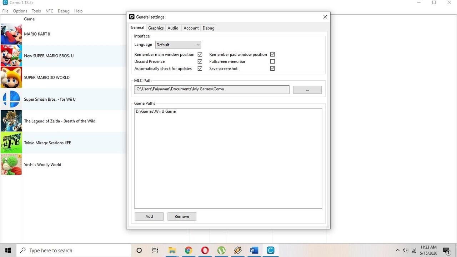
Task: Click the Game column header
Action: tap(29, 19)
